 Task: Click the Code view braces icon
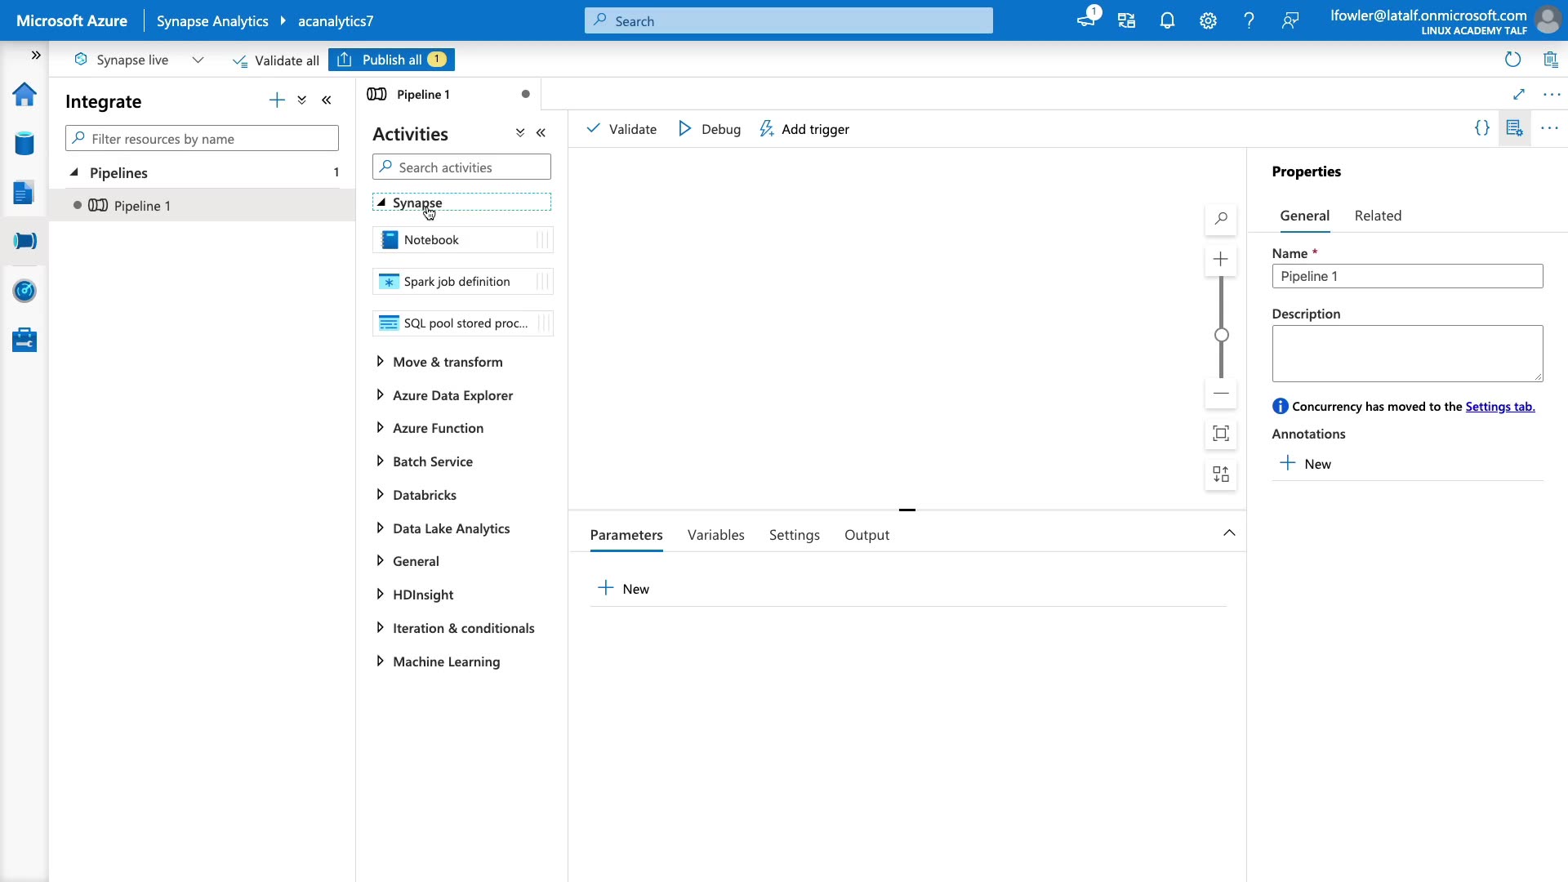click(x=1481, y=128)
